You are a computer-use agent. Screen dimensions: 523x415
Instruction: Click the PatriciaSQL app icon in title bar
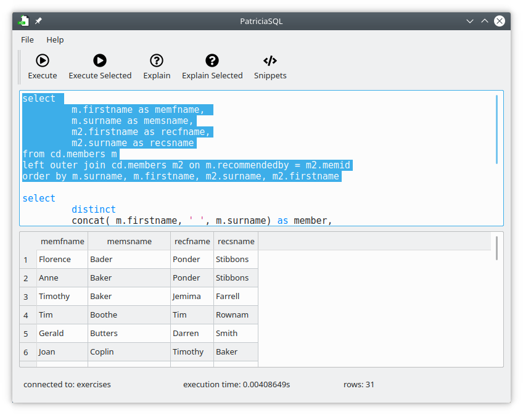pos(23,21)
